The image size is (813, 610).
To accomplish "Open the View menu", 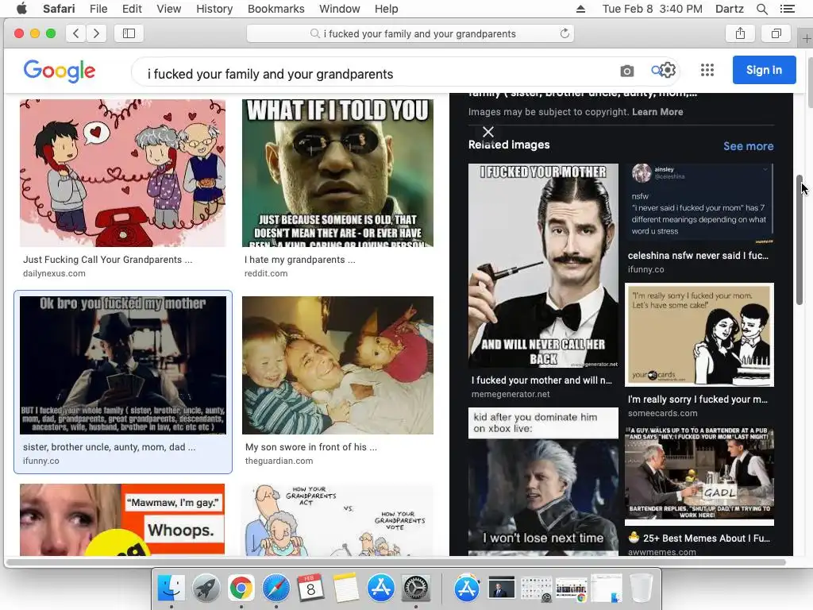I will tap(169, 9).
